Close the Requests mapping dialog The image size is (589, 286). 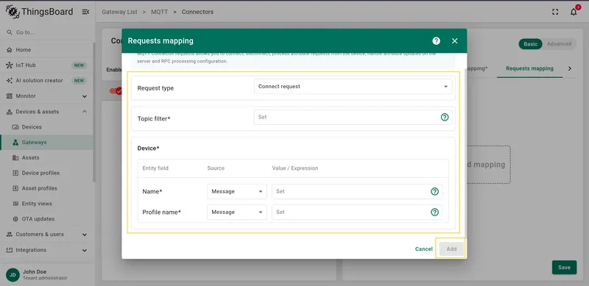(454, 41)
